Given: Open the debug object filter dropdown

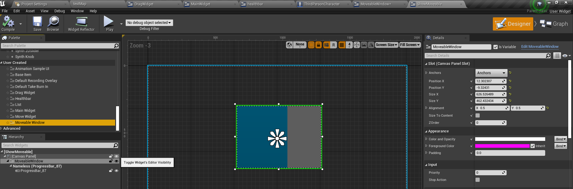Looking at the screenshot, I should pyautogui.click(x=149, y=23).
